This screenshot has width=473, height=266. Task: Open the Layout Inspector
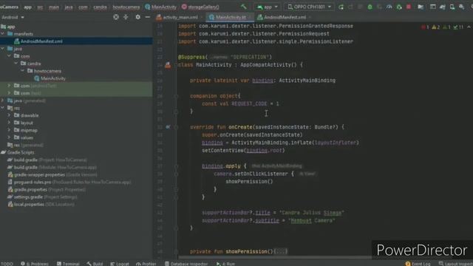click(455, 264)
